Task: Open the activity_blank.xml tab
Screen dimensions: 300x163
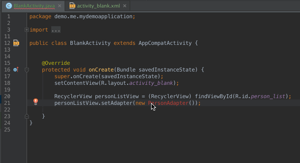Action: coord(99,6)
